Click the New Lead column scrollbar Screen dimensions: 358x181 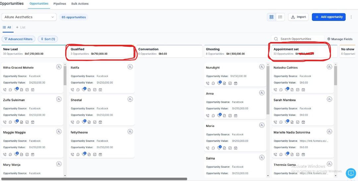click(65, 76)
